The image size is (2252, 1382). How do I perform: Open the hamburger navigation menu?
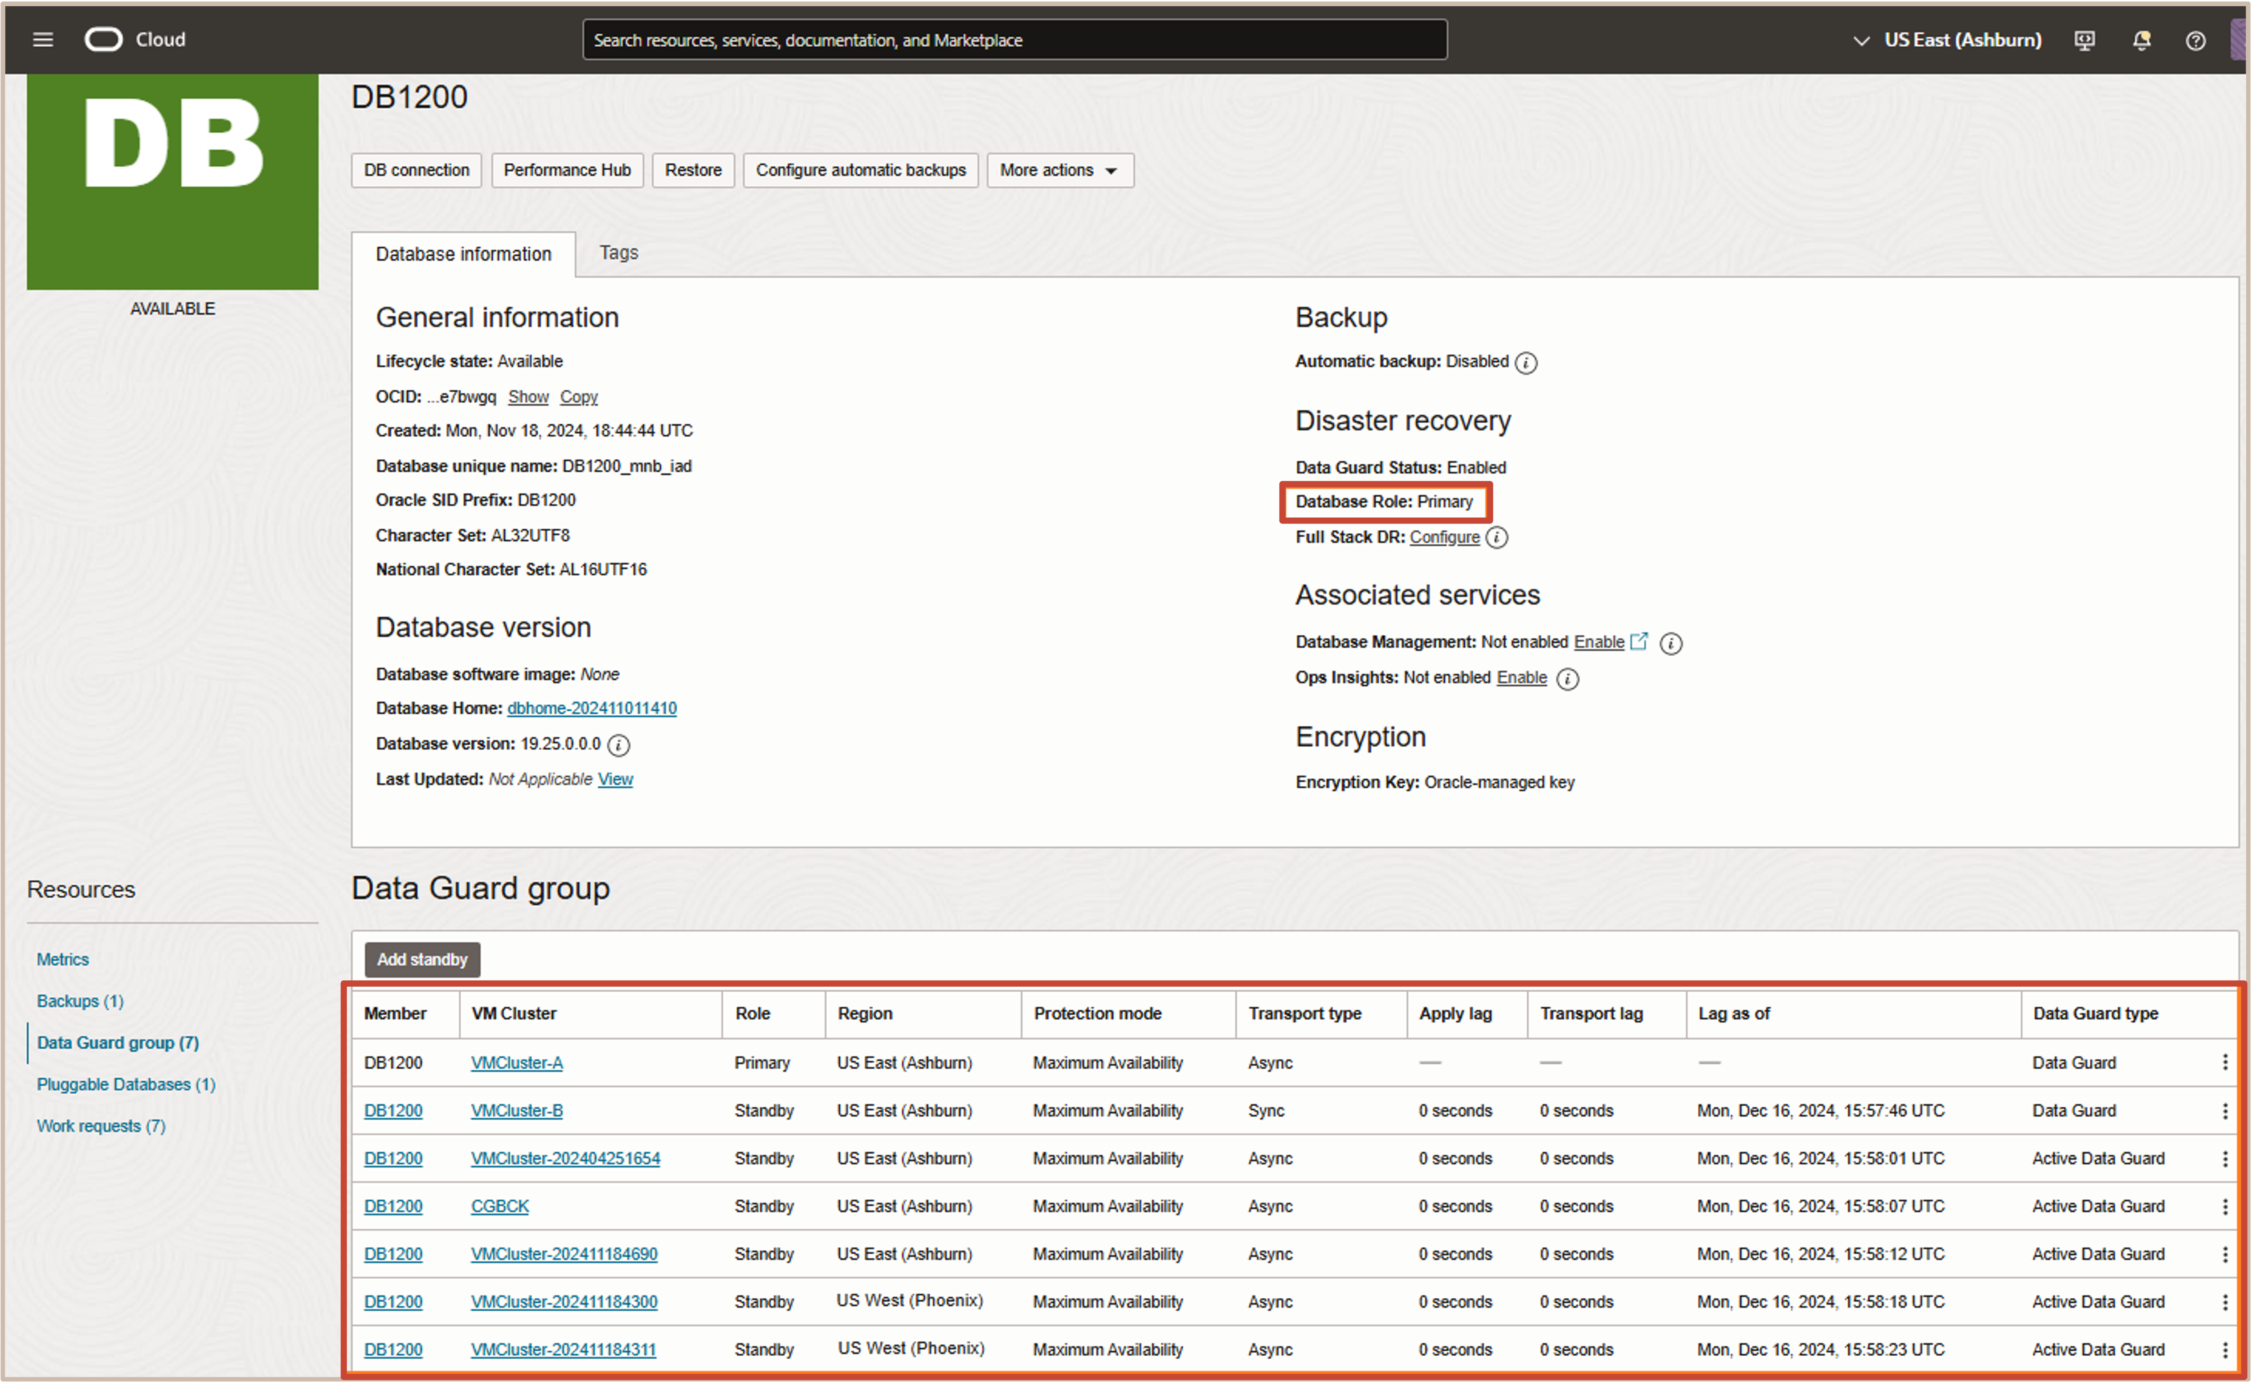(43, 39)
